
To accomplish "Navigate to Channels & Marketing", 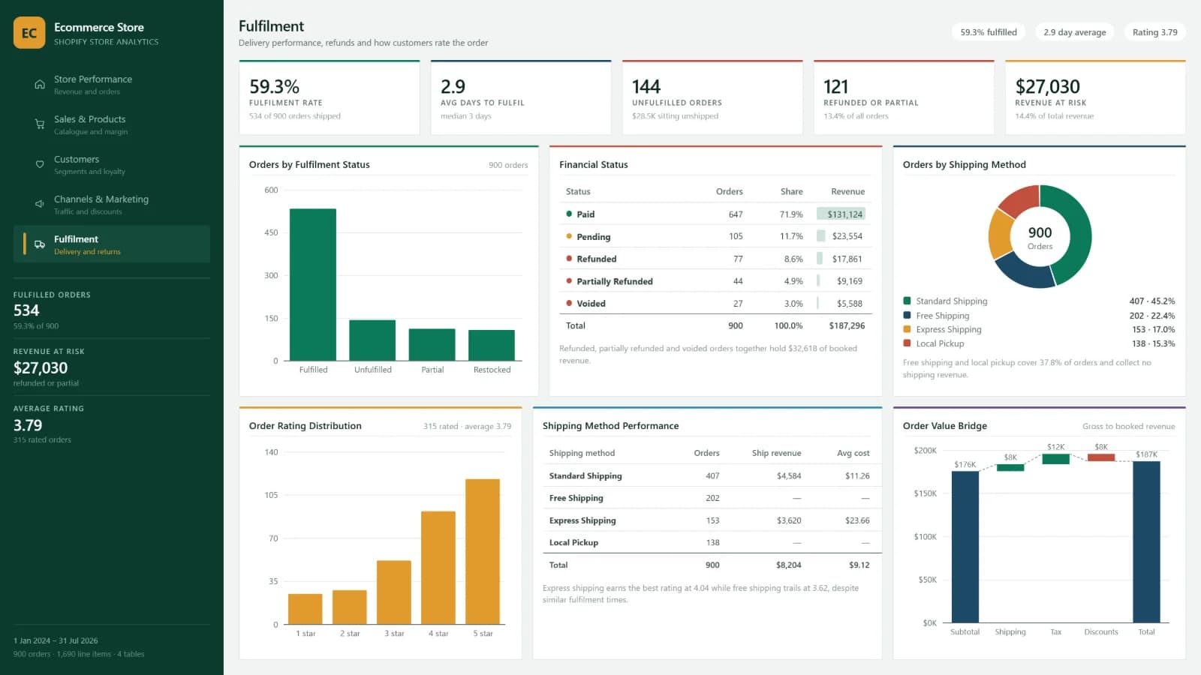I will (112, 204).
